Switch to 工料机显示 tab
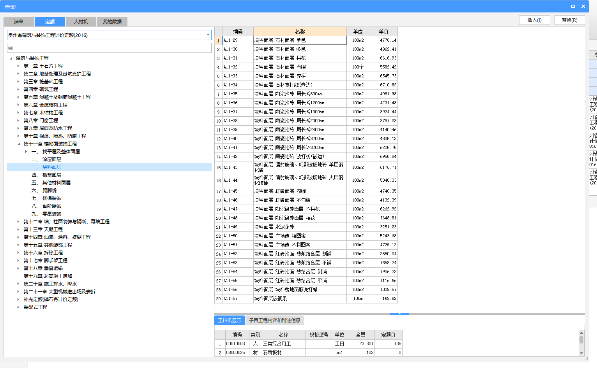Viewport: 597px width, 368px height. click(x=230, y=321)
